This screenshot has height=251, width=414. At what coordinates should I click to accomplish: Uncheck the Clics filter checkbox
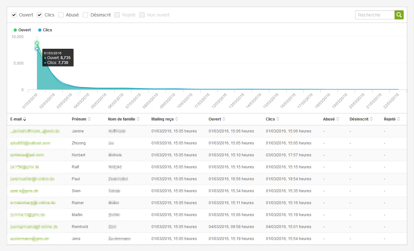[39, 15]
